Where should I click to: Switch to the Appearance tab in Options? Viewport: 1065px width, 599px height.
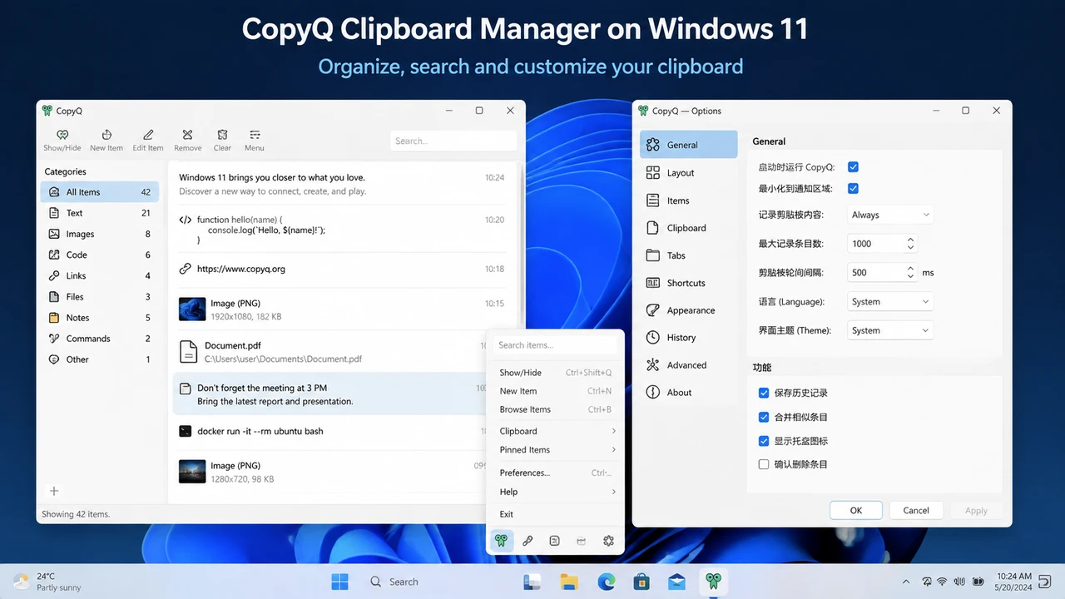tap(689, 310)
